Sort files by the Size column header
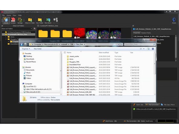 tap(132, 53)
